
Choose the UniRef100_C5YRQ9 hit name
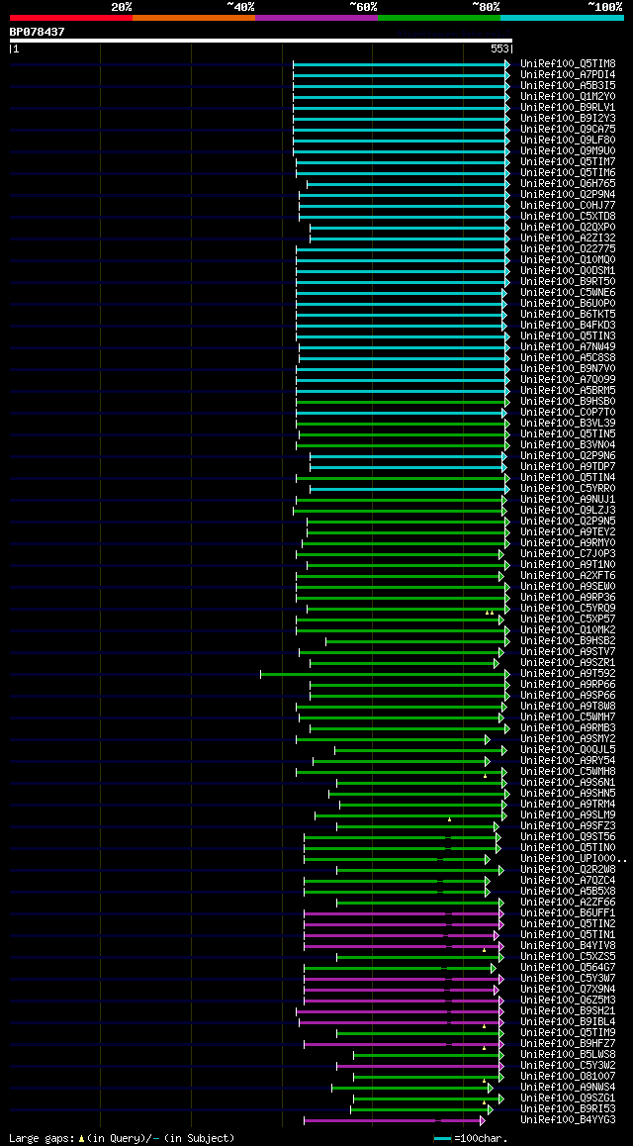click(x=568, y=608)
